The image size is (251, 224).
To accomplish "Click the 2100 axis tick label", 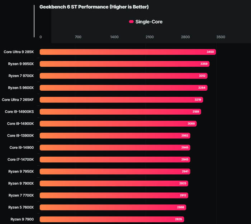I will [150, 37].
